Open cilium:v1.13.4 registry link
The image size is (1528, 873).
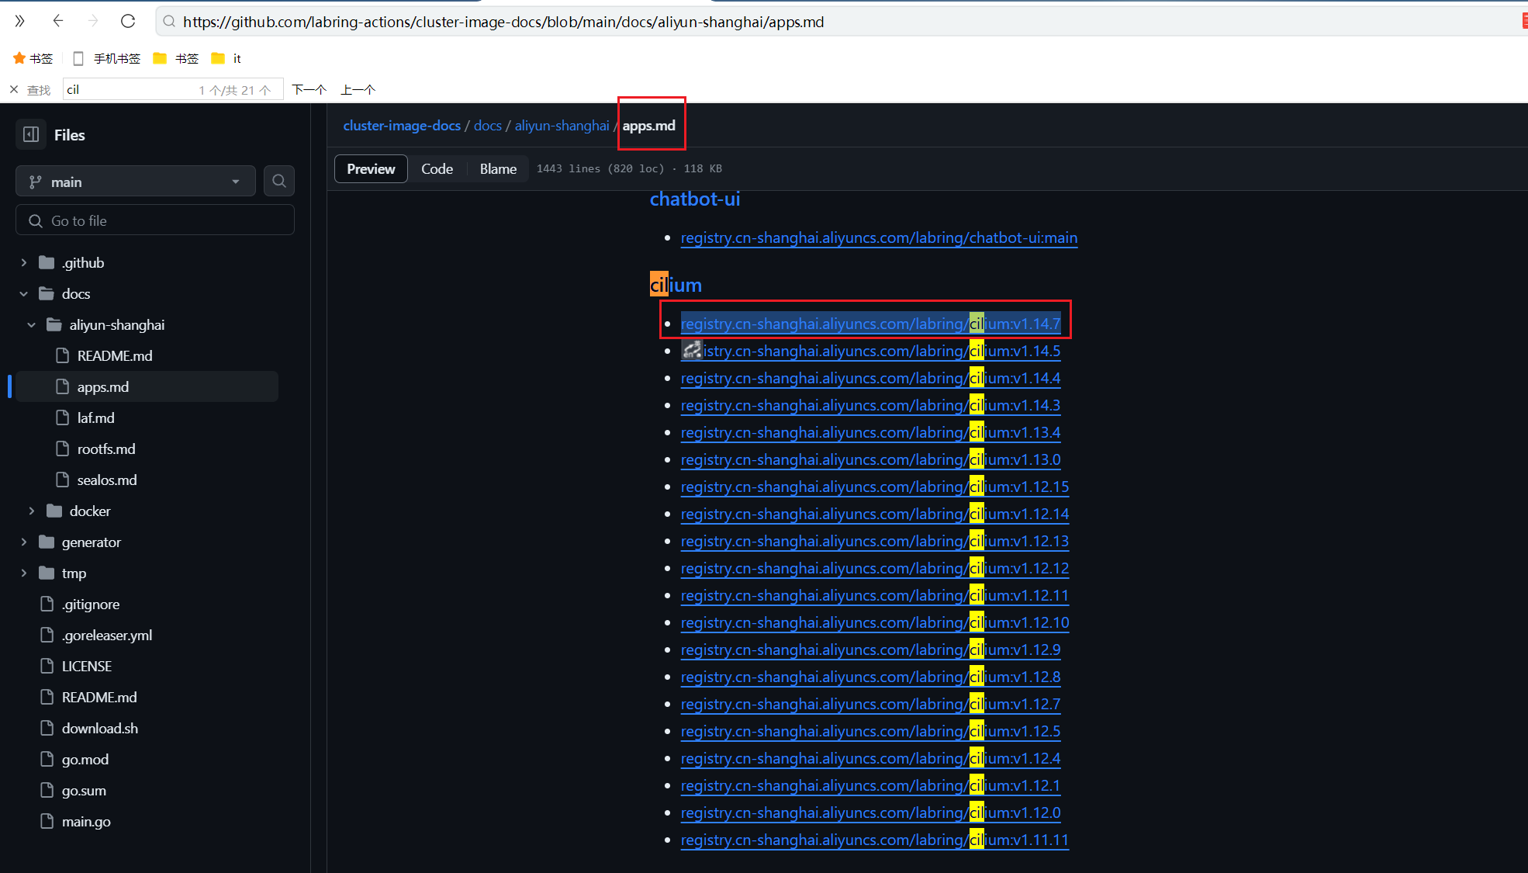(870, 432)
